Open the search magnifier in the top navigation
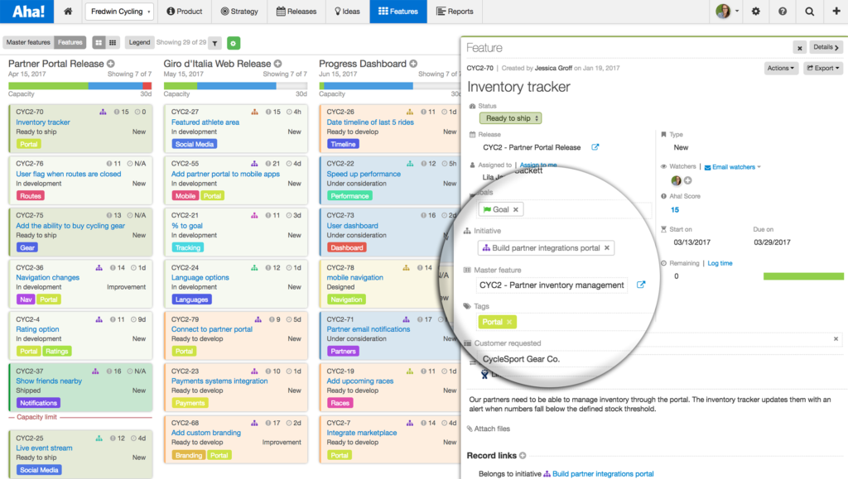 [x=807, y=12]
